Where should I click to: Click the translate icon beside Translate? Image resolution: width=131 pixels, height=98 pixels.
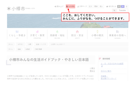114,10
